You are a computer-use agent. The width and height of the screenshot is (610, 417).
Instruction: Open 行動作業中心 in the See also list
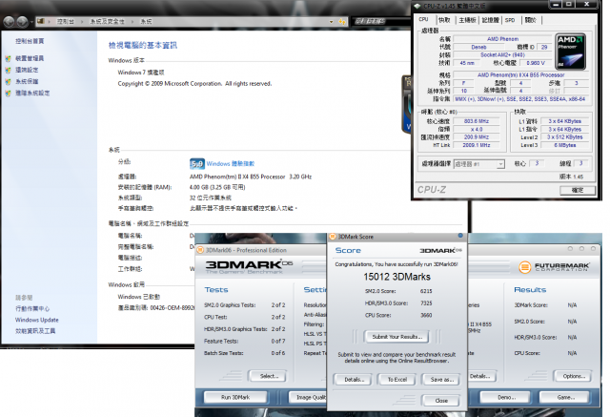point(32,309)
